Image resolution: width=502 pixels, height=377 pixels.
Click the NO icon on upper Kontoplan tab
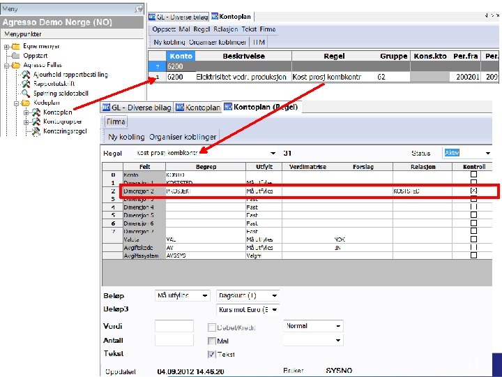tap(215, 16)
